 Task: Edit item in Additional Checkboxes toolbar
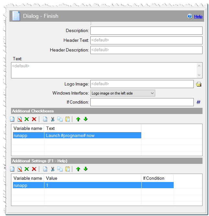pos(20,119)
